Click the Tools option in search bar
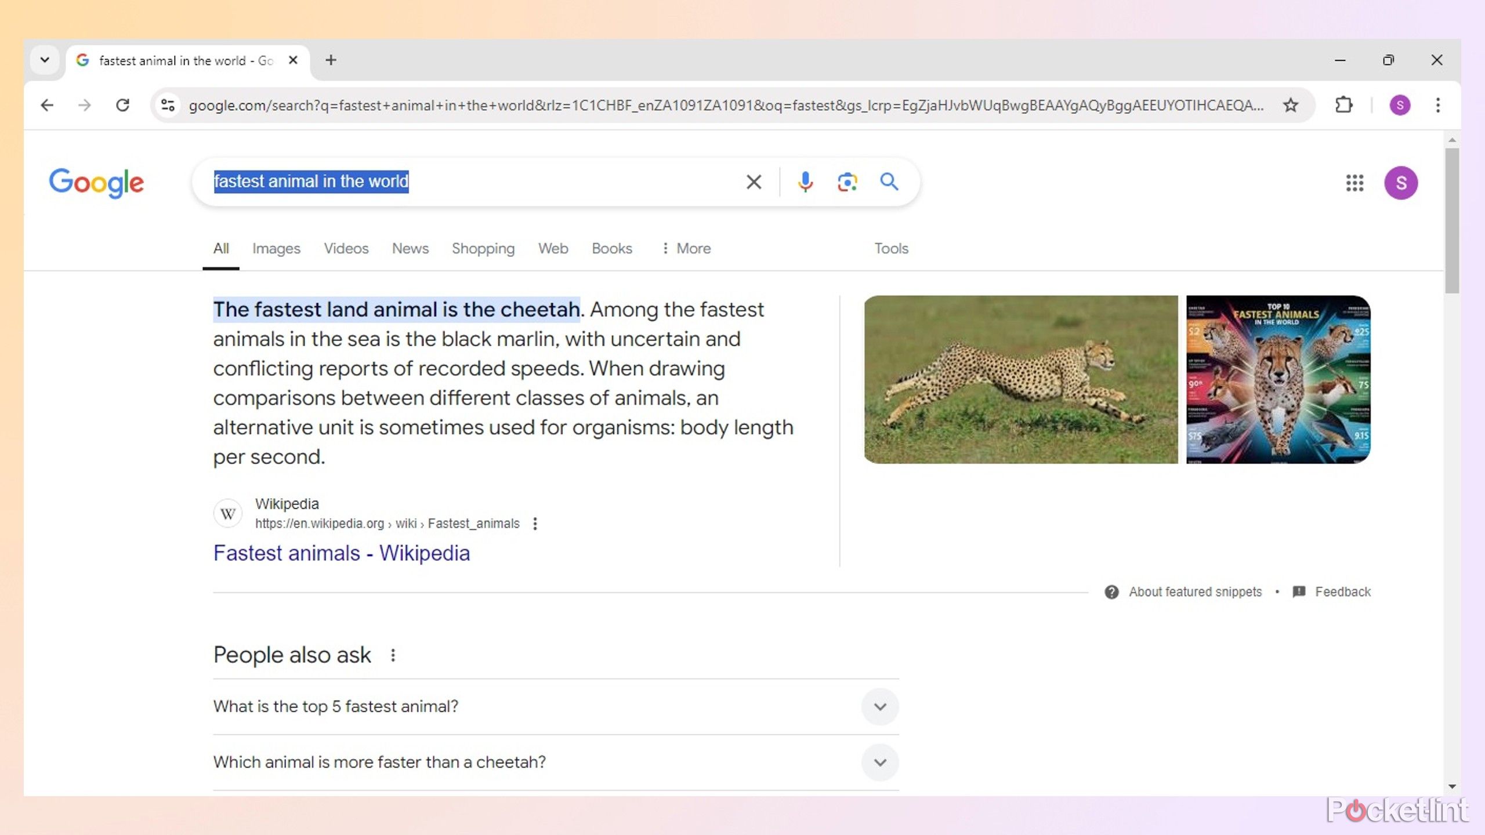1485x835 pixels. pos(890,248)
